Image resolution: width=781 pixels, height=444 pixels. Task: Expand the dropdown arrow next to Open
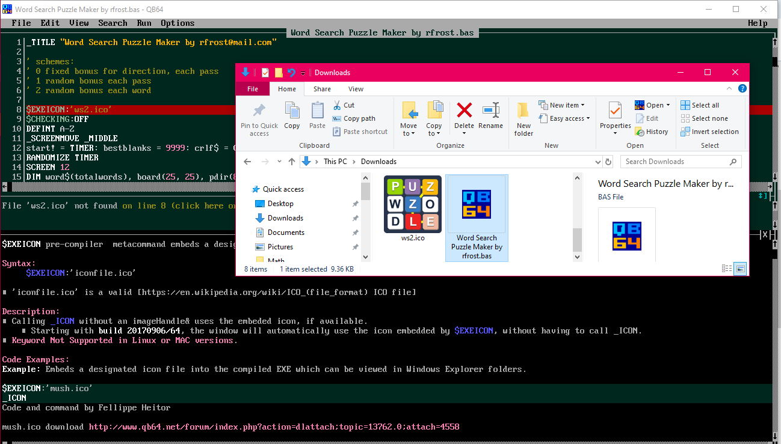tap(668, 105)
